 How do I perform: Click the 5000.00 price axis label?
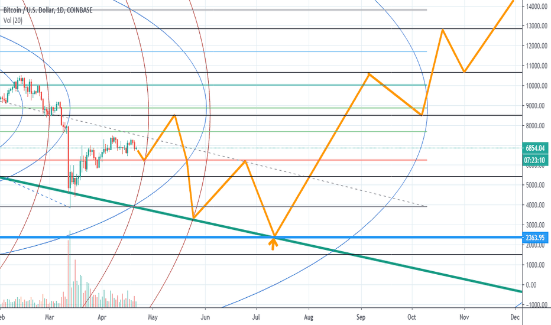[536, 185]
